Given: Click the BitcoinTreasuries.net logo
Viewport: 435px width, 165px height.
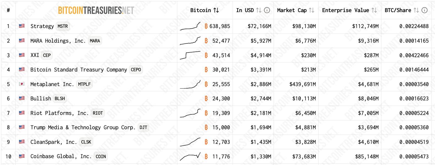Looking at the screenshot, I should coord(96,10).
